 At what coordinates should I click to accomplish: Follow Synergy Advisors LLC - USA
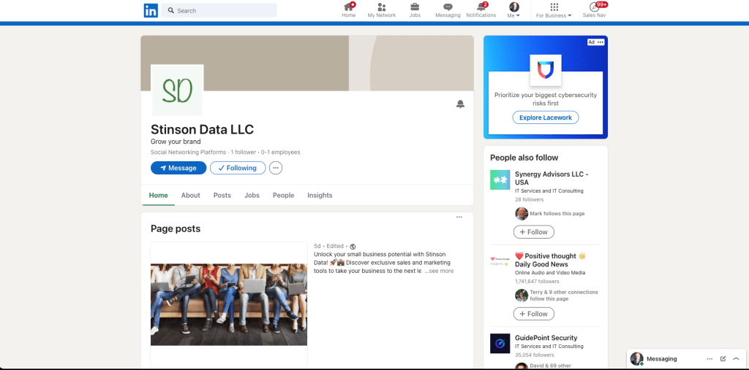tap(533, 232)
